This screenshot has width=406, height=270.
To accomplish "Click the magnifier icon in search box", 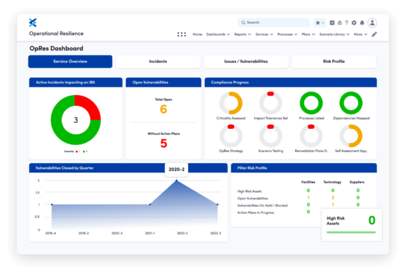I will [x=243, y=23].
